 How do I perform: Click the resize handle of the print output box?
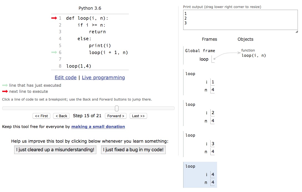(x=296, y=32)
